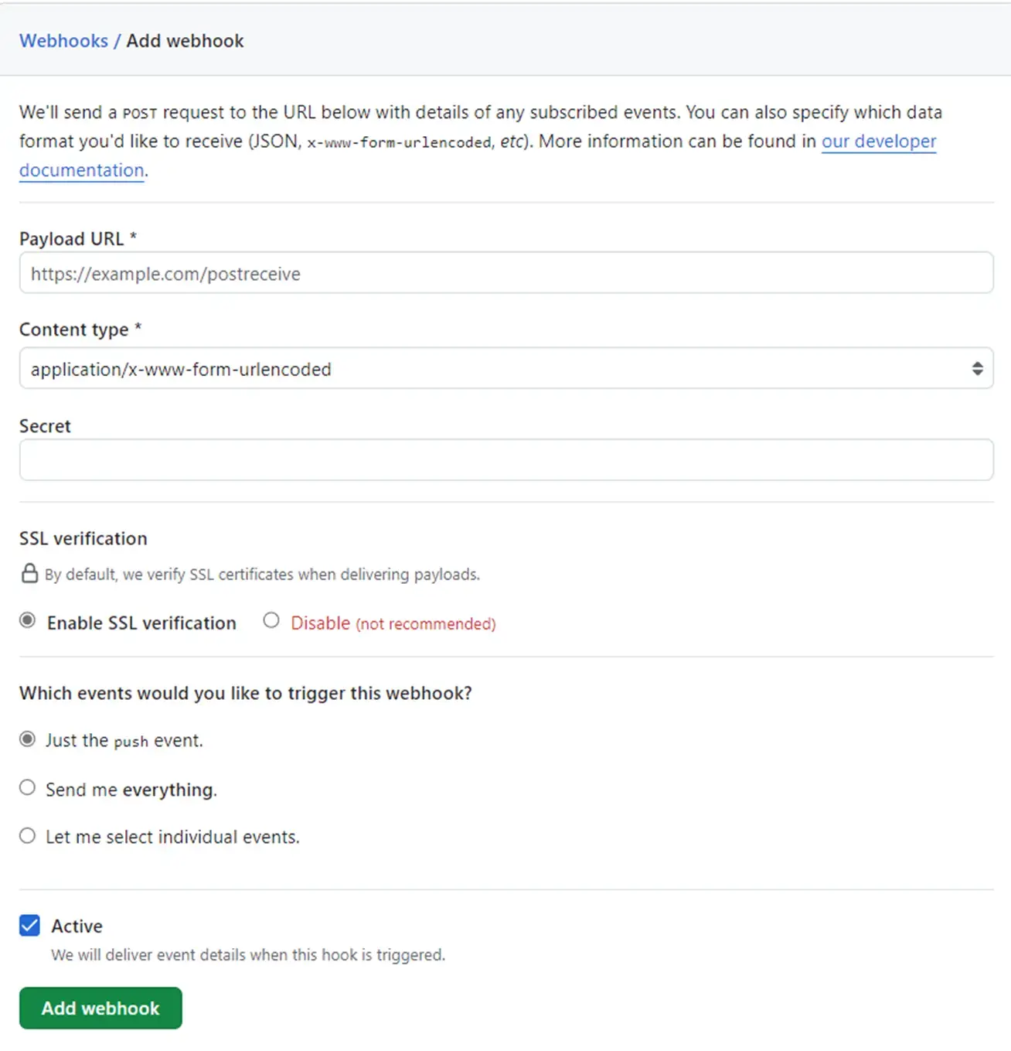Screen dimensions: 1011x1051
Task: Click the Add webhook breadcrumb title
Action: click(185, 41)
